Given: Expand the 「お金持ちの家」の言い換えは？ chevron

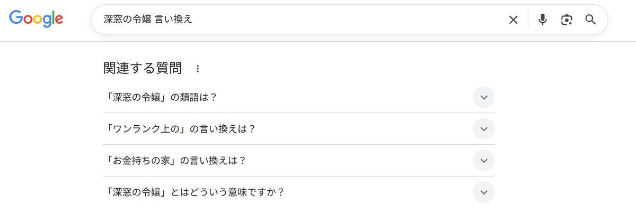Looking at the screenshot, I should pyautogui.click(x=483, y=161).
